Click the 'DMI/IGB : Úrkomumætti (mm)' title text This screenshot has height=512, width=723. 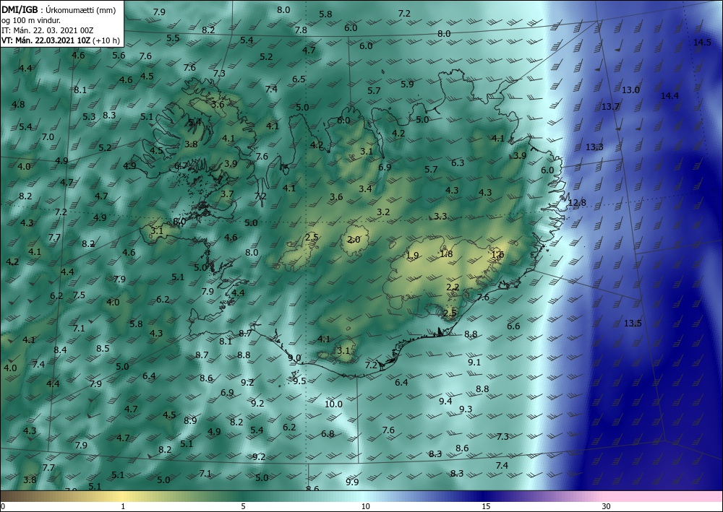click(x=58, y=9)
